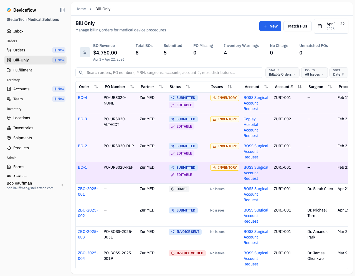The width and height of the screenshot is (355, 276).
Task: Sort by Issues column arrows
Action: click(230, 87)
